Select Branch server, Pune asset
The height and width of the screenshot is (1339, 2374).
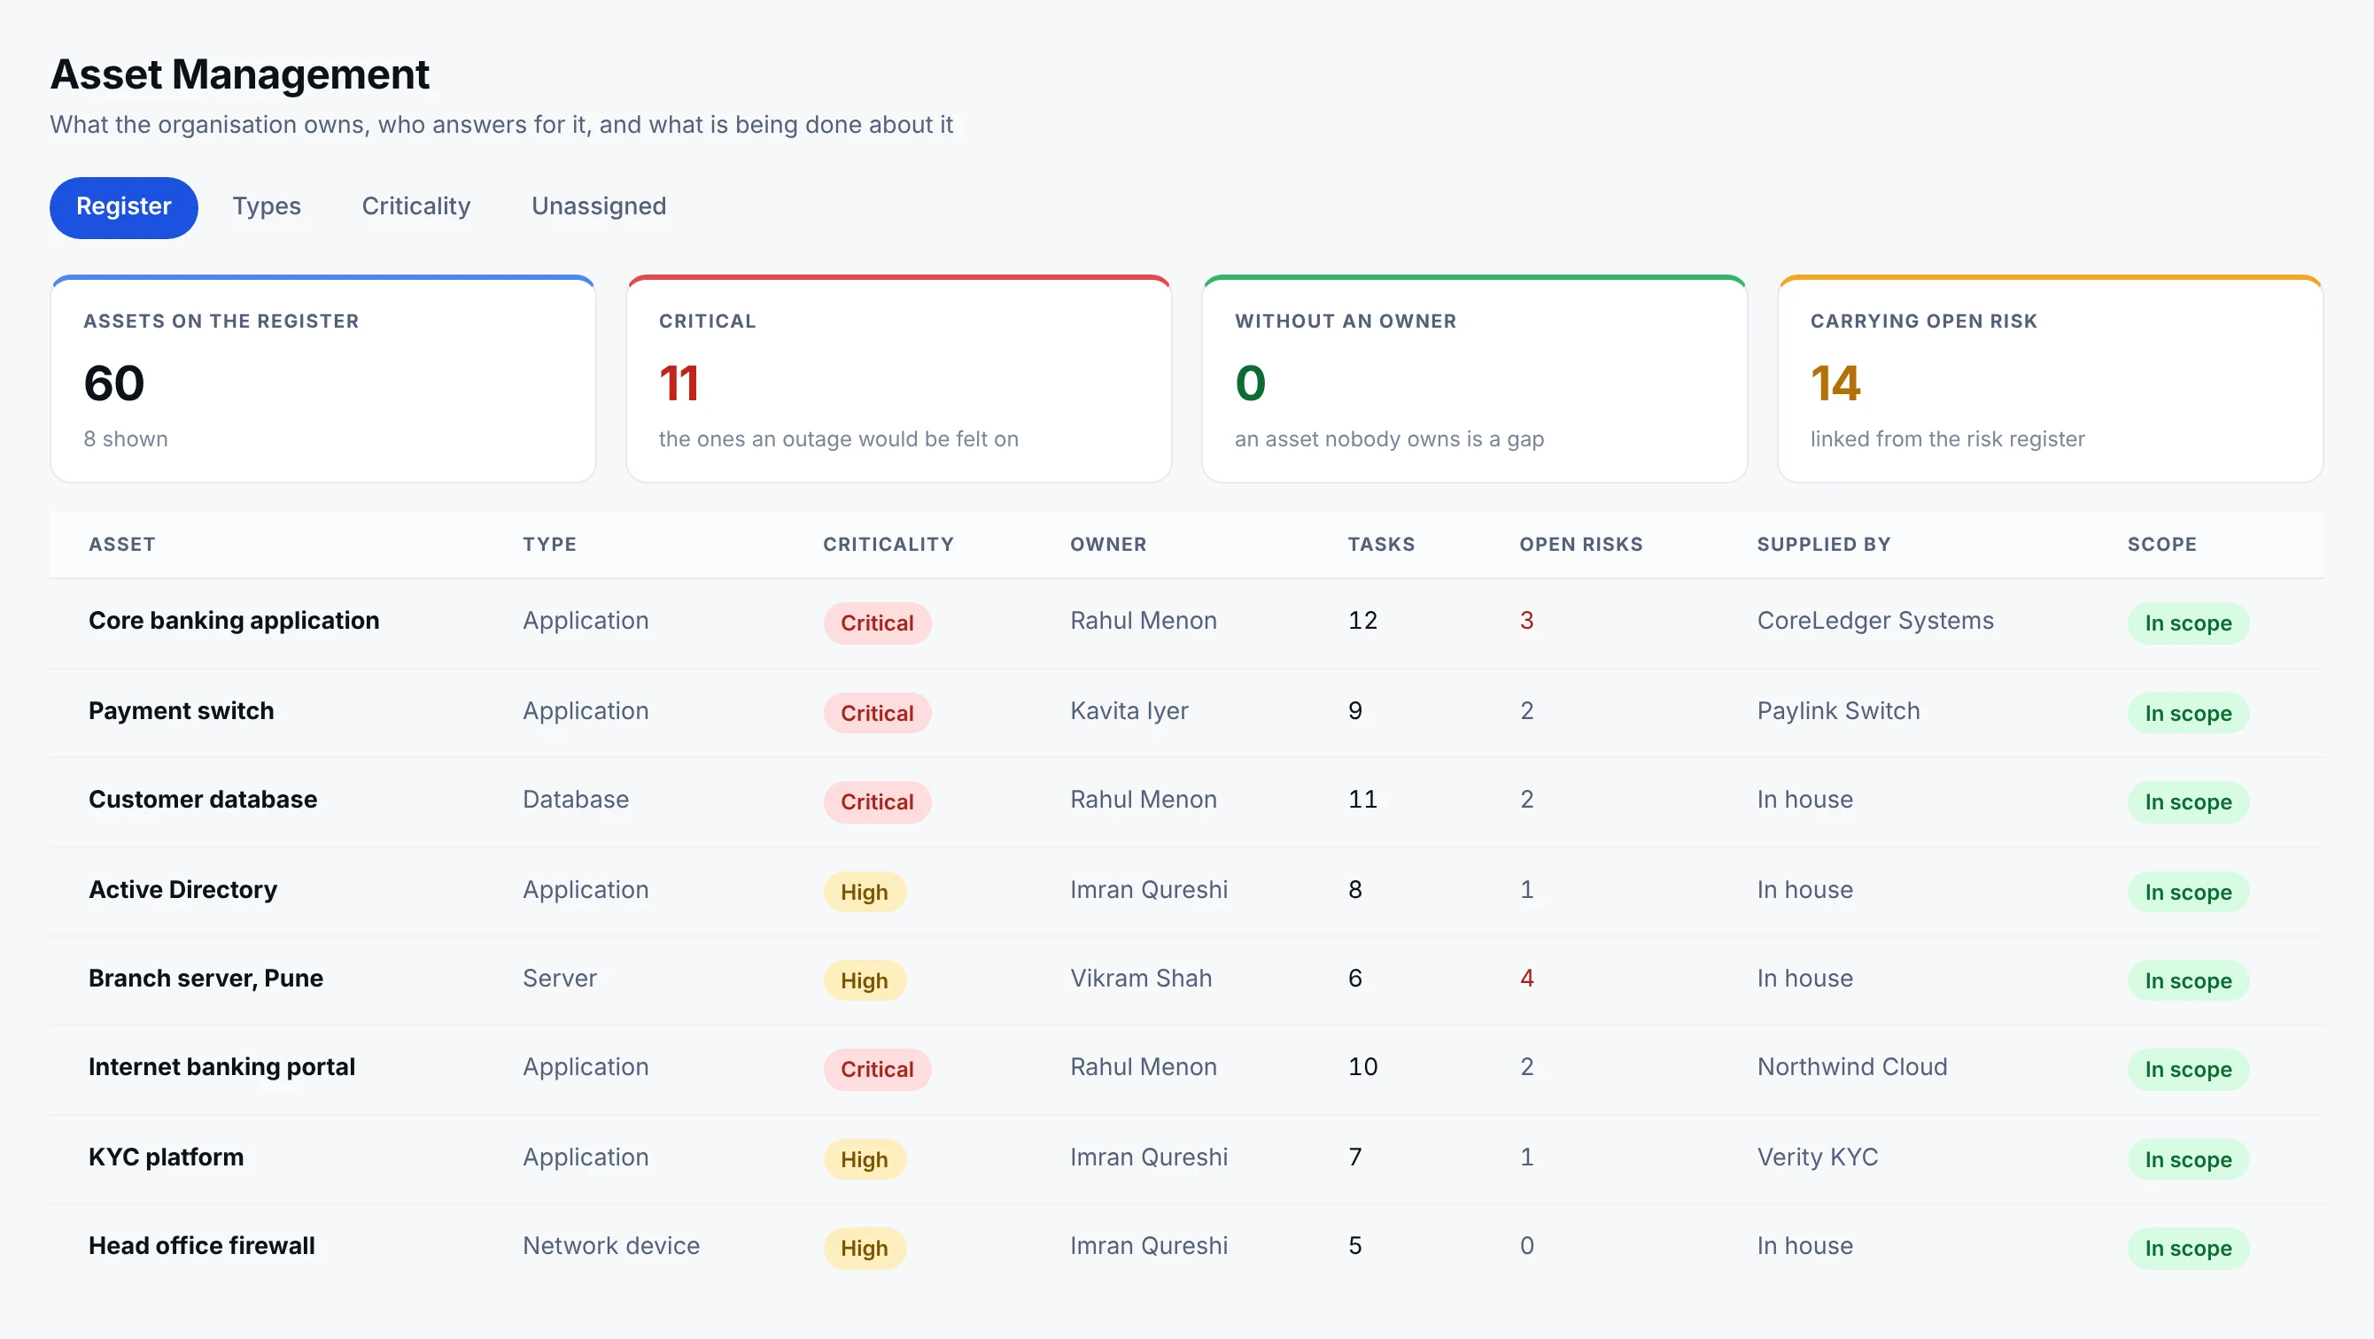pyautogui.click(x=206, y=979)
